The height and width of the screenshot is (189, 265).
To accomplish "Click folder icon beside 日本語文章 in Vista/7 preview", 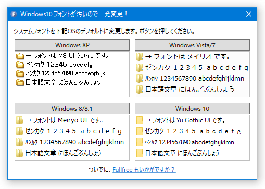I will [140, 90].
